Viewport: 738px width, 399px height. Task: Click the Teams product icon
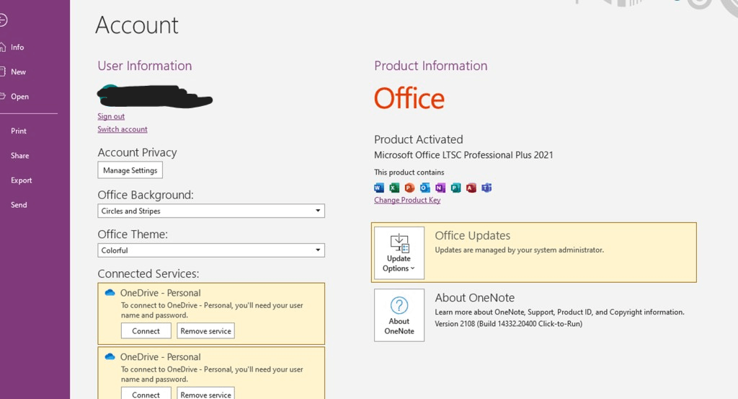pos(486,188)
